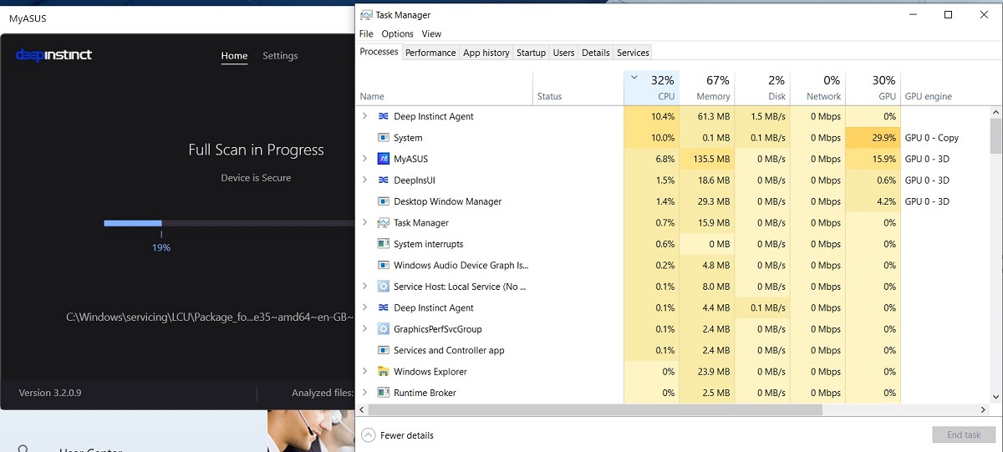Image resolution: width=1003 pixels, height=452 pixels.
Task: Sort by the Status column header
Action: point(578,89)
